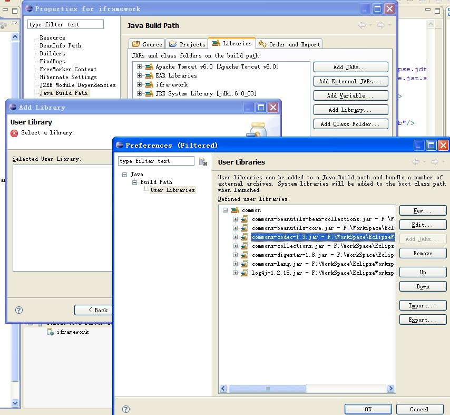Click the iframework server module icon
The width and height of the screenshot is (450, 415).
pyautogui.click(x=50, y=332)
